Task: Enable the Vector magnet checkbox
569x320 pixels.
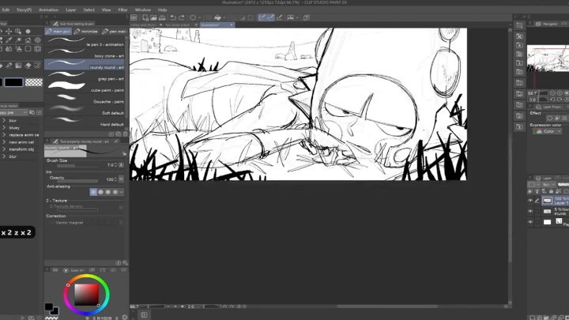Action: pyautogui.click(x=51, y=223)
